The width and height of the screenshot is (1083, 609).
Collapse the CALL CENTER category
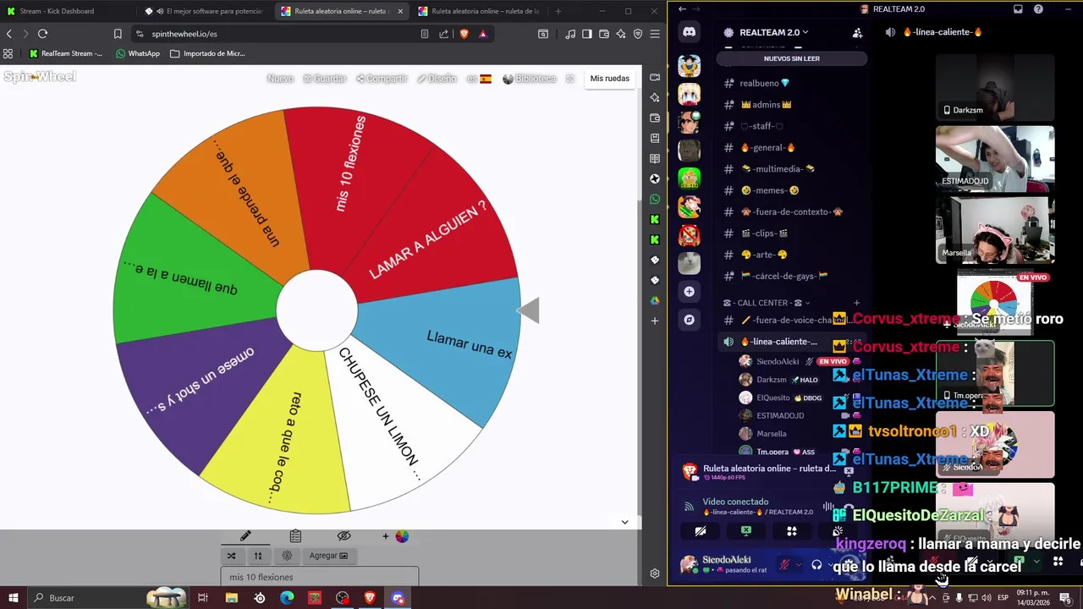click(x=767, y=303)
